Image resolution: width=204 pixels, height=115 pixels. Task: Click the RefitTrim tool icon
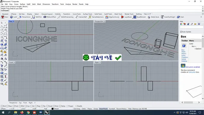(34, 17)
